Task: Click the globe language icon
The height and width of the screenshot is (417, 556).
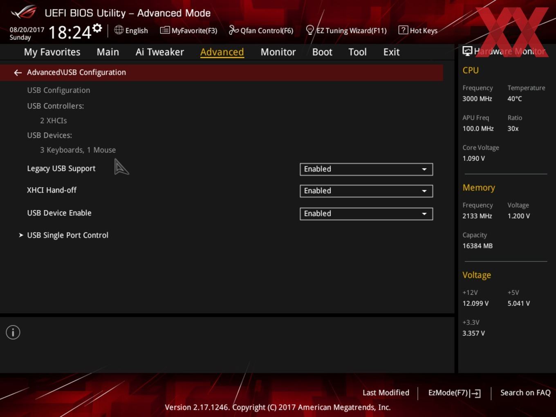Action: point(119,30)
